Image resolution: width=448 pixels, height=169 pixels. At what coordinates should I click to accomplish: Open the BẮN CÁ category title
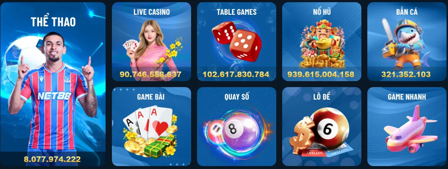407,12
